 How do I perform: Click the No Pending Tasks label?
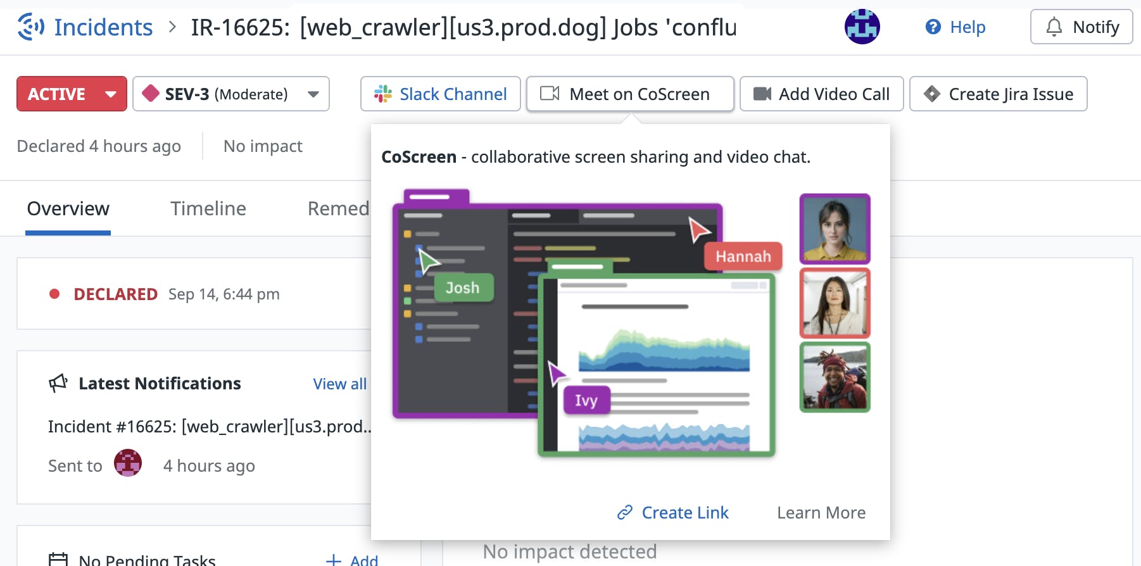147,560
